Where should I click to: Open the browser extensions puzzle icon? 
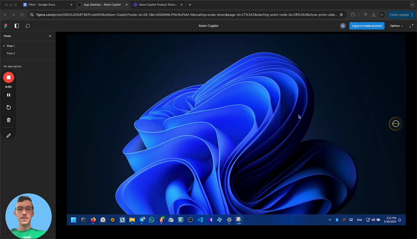click(353, 15)
